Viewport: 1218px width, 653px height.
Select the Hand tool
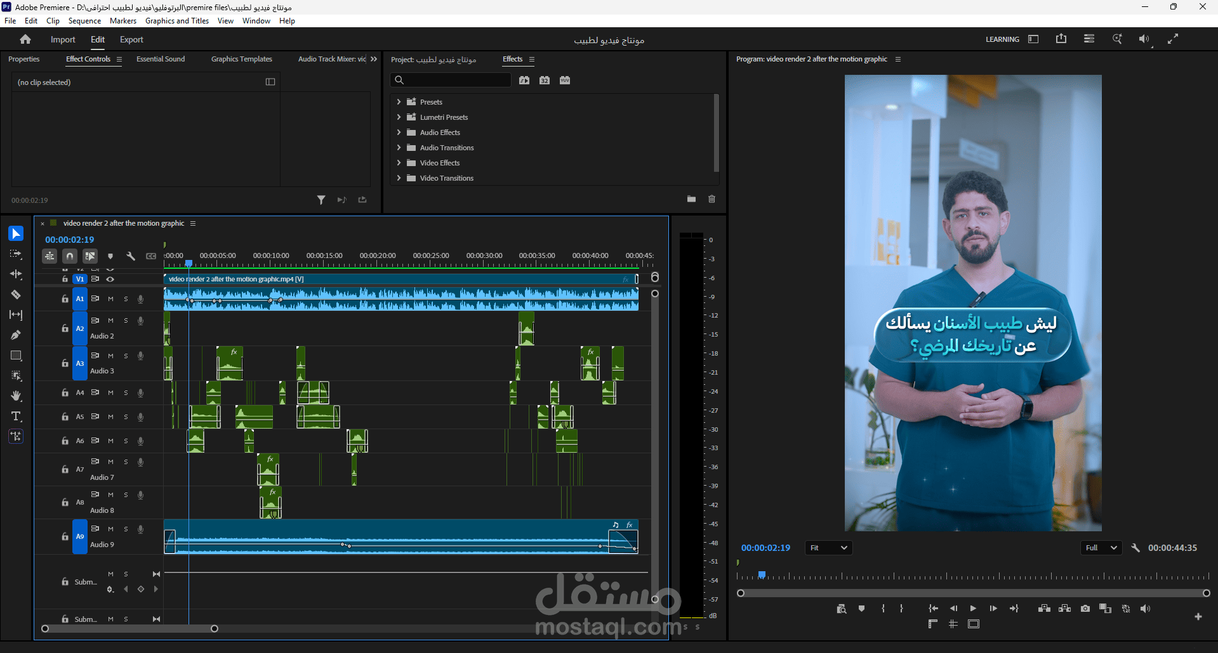pos(16,396)
